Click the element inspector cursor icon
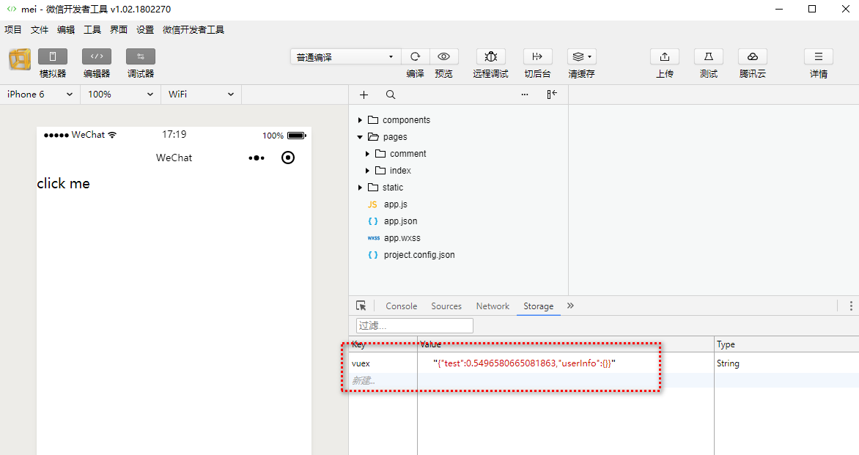Screen dimensions: 859x455 361,306
